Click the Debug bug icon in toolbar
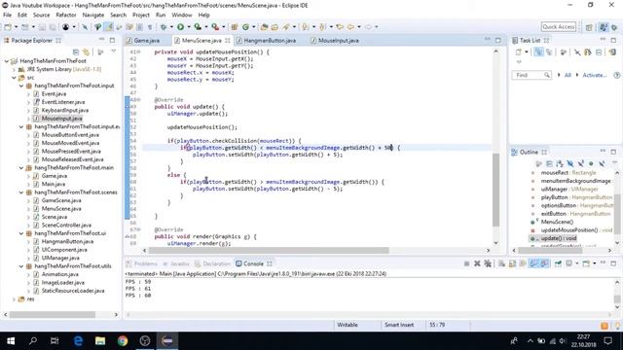This screenshot has width=623, height=350. tap(164, 27)
